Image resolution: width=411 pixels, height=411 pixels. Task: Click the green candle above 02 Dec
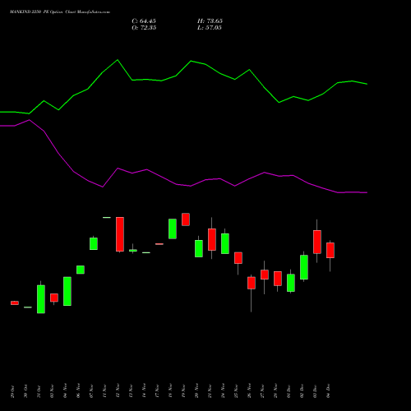304,267
